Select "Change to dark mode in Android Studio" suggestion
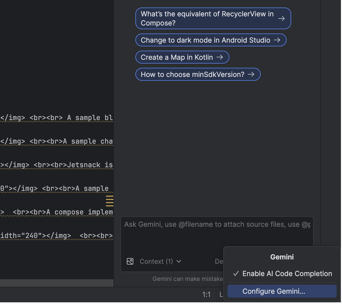The width and height of the screenshot is (342, 305). point(205,40)
